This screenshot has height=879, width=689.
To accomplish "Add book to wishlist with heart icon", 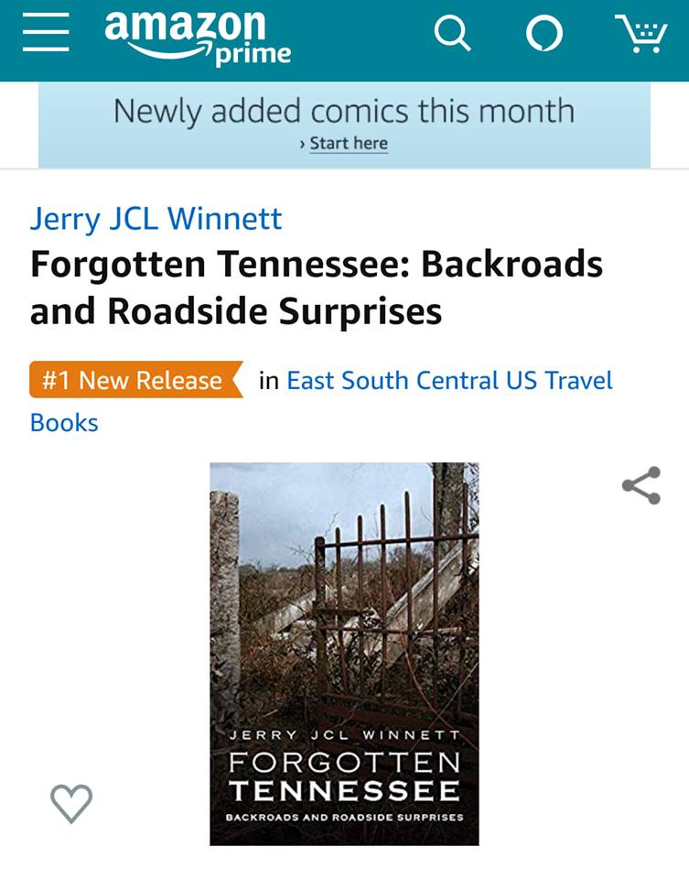I will point(70,803).
